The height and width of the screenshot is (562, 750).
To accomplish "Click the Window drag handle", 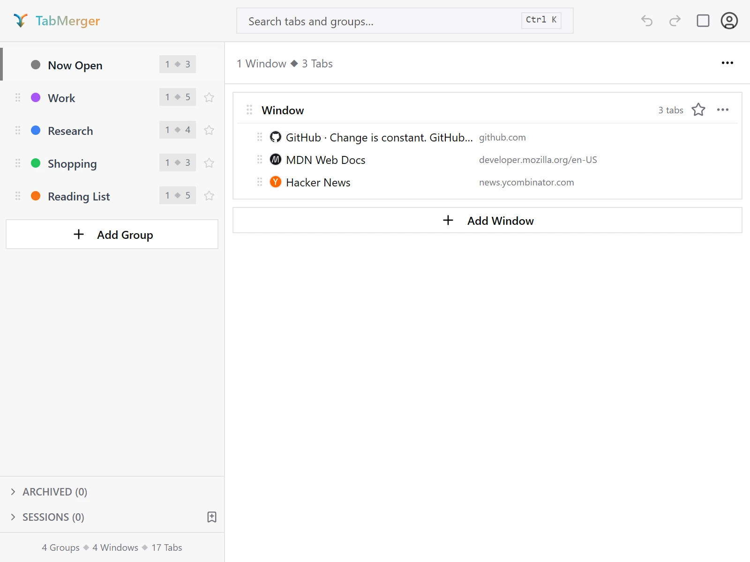I will coord(249,110).
